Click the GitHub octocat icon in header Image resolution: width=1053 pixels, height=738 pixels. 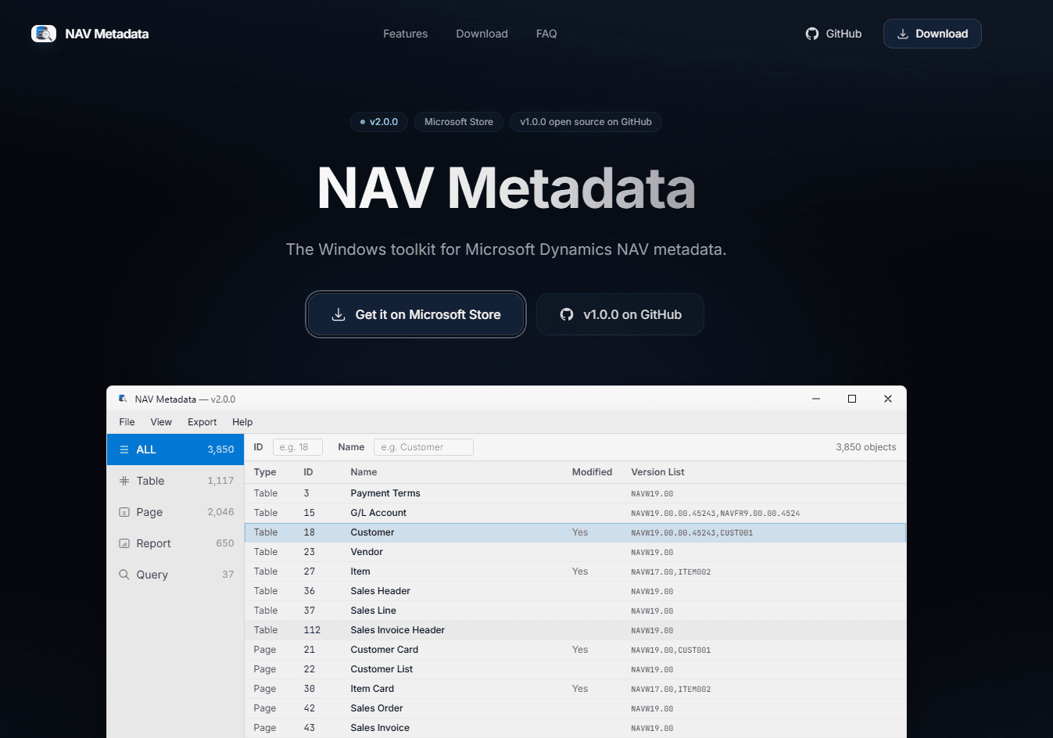[x=812, y=34]
